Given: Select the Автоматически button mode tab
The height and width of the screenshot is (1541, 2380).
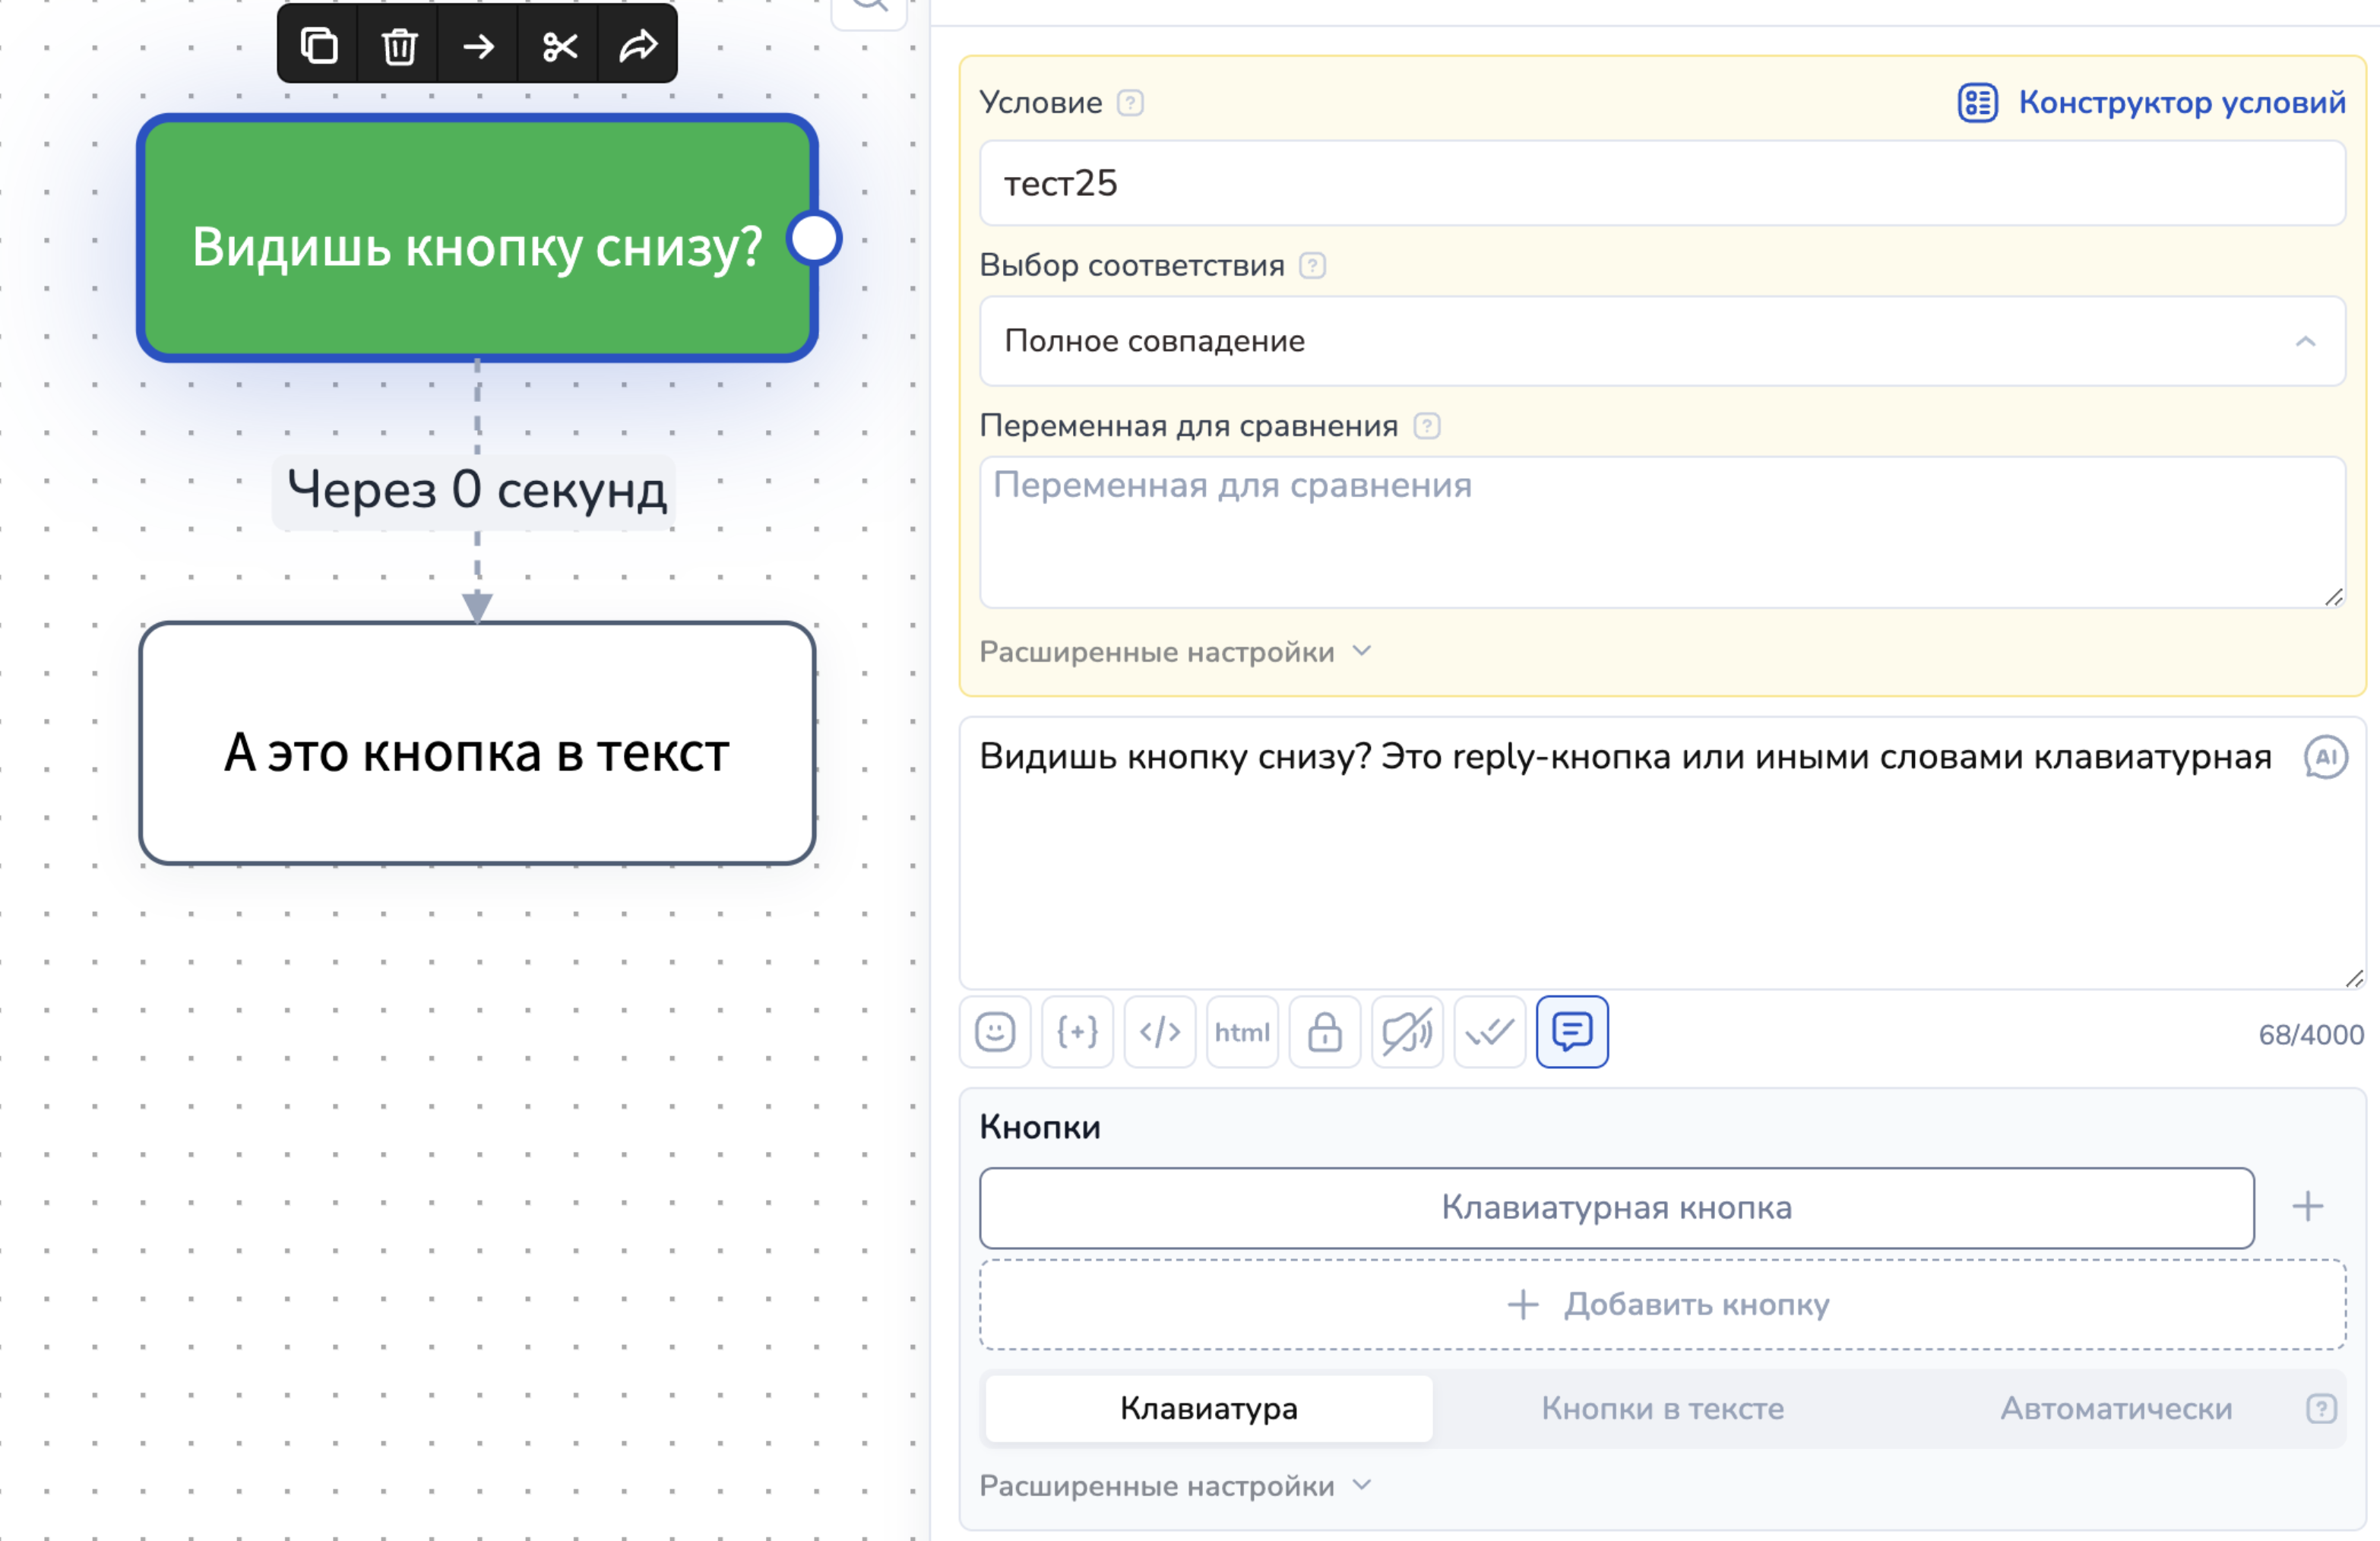Looking at the screenshot, I should click(x=2115, y=1408).
